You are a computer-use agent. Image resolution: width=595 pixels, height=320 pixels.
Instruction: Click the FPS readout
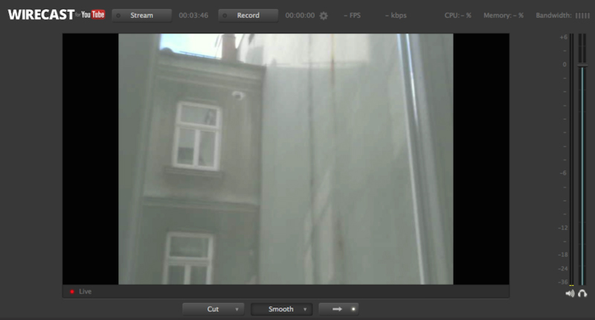pyautogui.click(x=353, y=16)
